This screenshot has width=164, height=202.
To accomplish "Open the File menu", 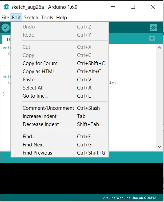I will 5,18.
